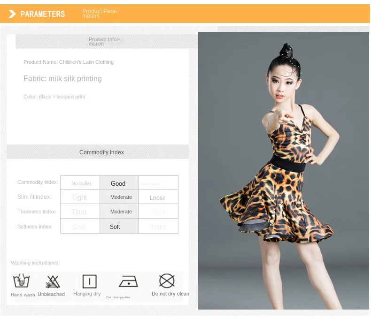Click the 'No bullet' table cell
The image size is (371, 333).
80,183
